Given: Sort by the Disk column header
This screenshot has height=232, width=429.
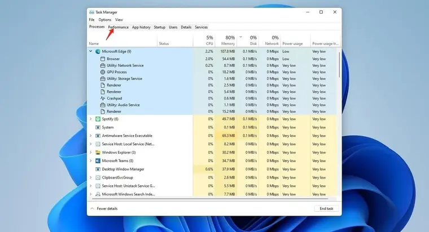Looking at the screenshot, I should (x=248, y=41).
